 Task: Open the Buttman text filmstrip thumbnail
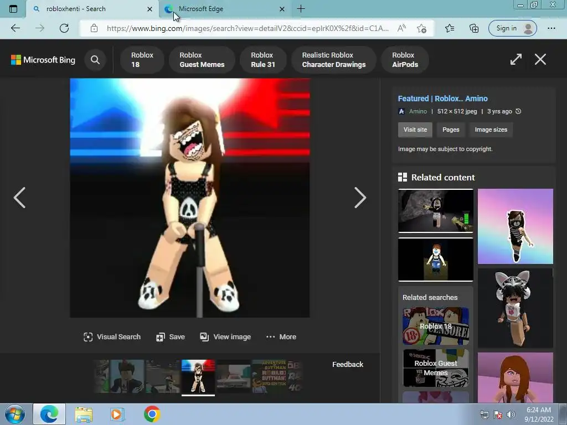point(269,376)
